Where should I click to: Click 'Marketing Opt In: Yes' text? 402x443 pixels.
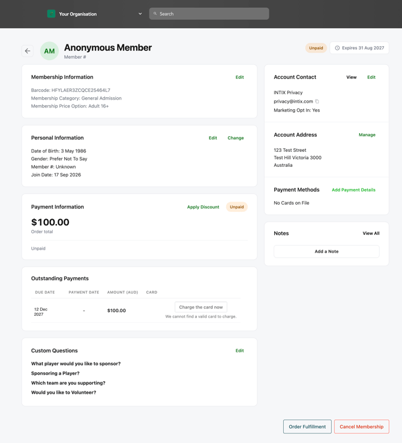click(x=297, y=110)
